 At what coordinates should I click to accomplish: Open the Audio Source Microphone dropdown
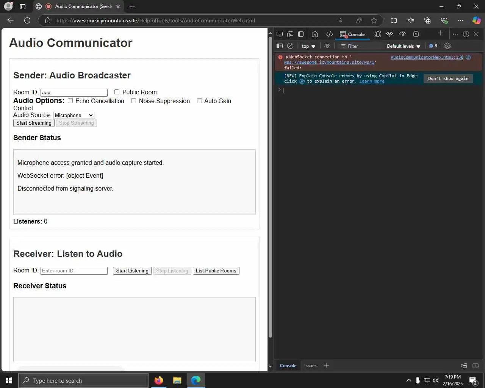(x=74, y=115)
